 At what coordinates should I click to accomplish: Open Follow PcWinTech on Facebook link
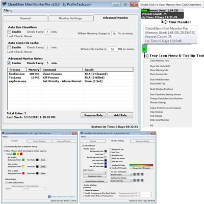pos(63,197)
